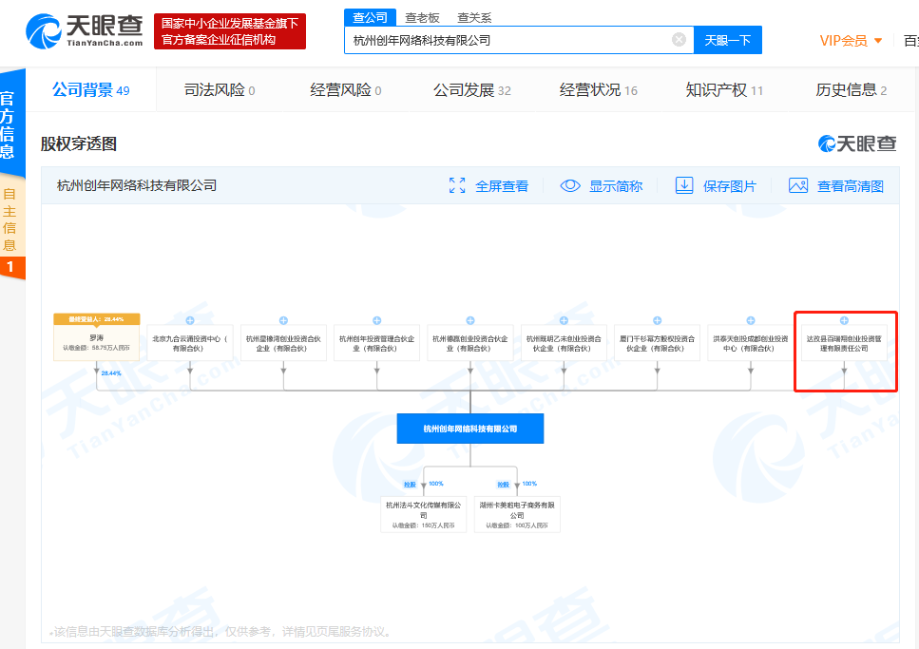Expand the plus icon above 达孜县百瑞翔创业投资
Viewport: 919px width, 649px height.
pos(844,320)
